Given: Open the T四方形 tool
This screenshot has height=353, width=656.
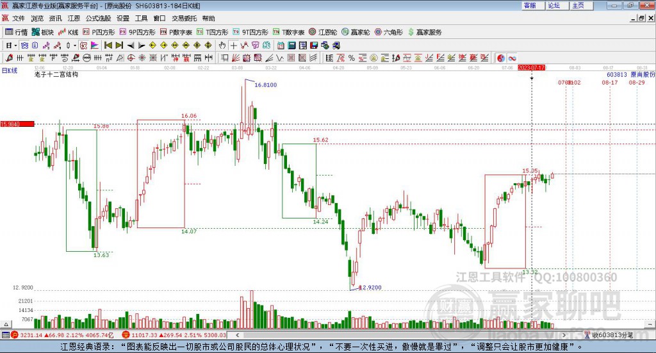Looking at the screenshot, I should point(213,32).
